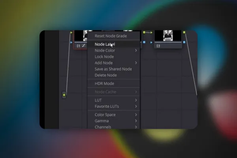Click green RGB output square left of node 03
Viewport: 237px width, 158px height.
tap(144, 32)
